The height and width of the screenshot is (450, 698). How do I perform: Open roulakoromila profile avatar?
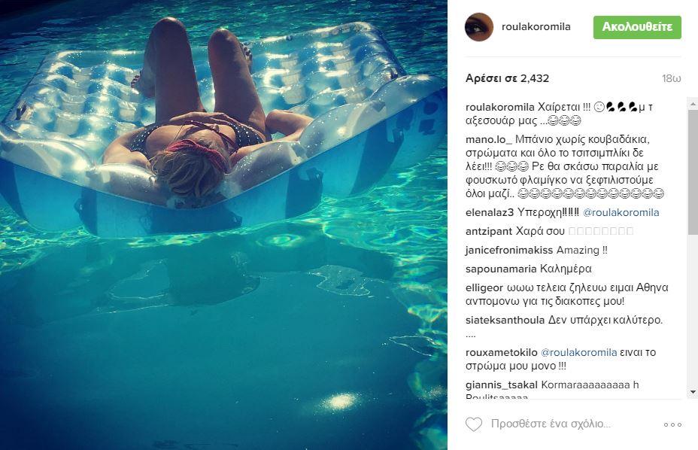click(479, 27)
